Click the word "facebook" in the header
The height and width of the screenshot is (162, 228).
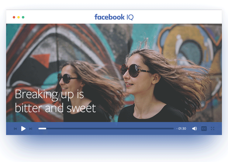point(109,17)
